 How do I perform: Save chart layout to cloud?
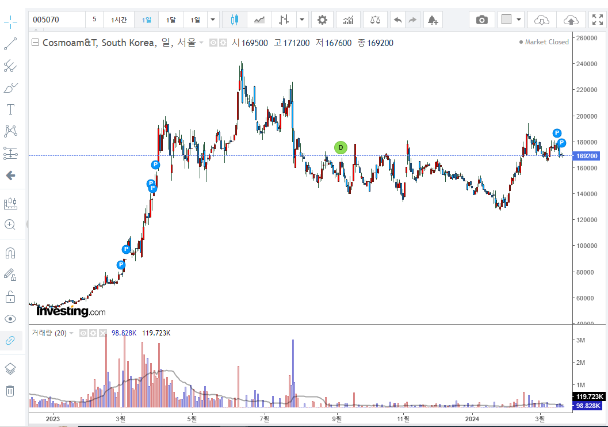point(571,20)
